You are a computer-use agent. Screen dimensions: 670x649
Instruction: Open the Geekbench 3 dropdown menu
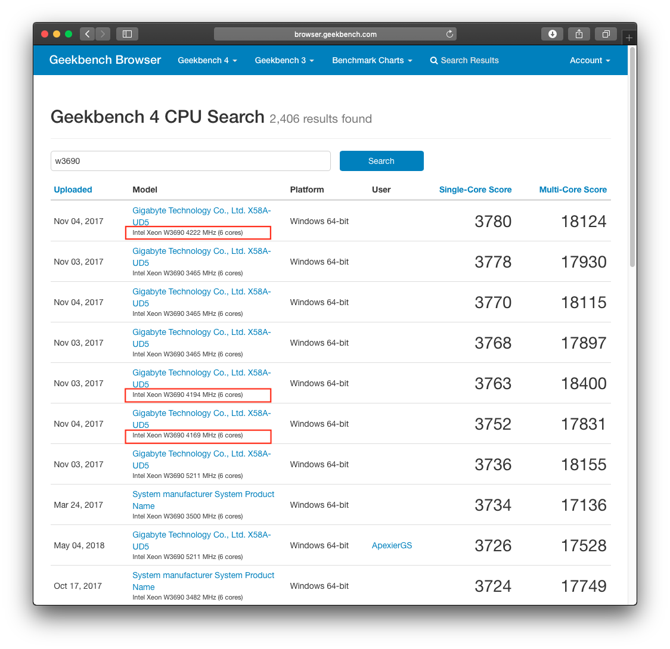pos(284,60)
